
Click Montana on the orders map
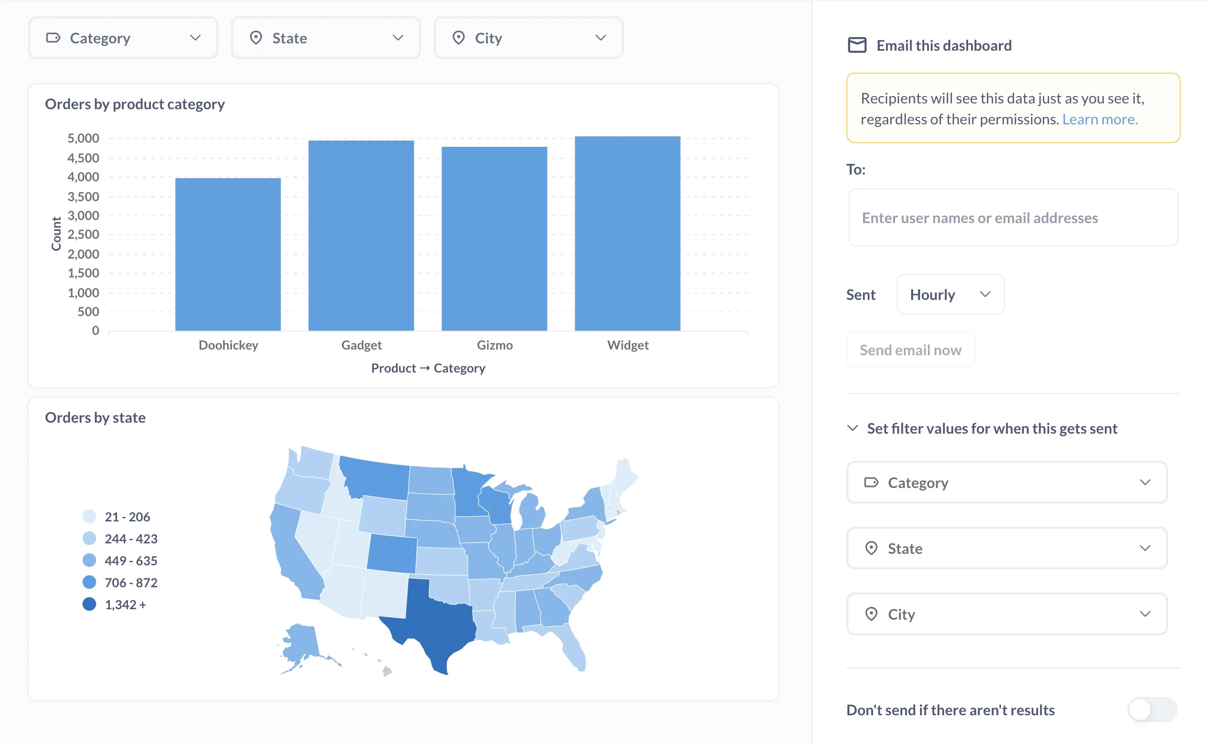point(377,478)
